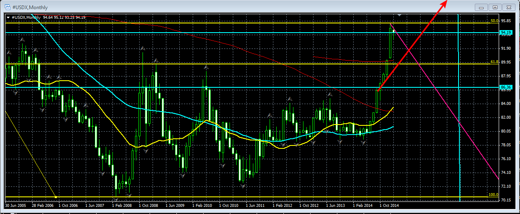Click the #USDX,Monthly window title text
Screen dimensions: 520x214
click(30, 7)
